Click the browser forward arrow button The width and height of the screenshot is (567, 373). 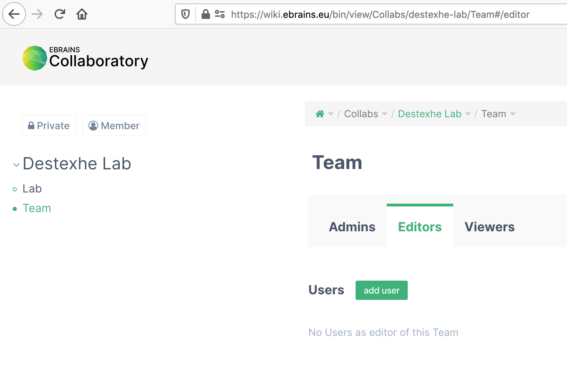(x=37, y=14)
